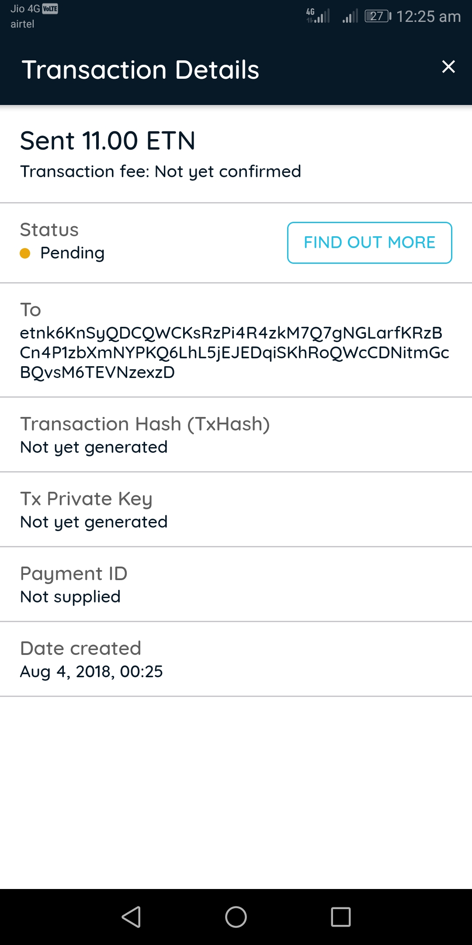
Task: Tap the Transaction Details header title
Action: click(140, 70)
